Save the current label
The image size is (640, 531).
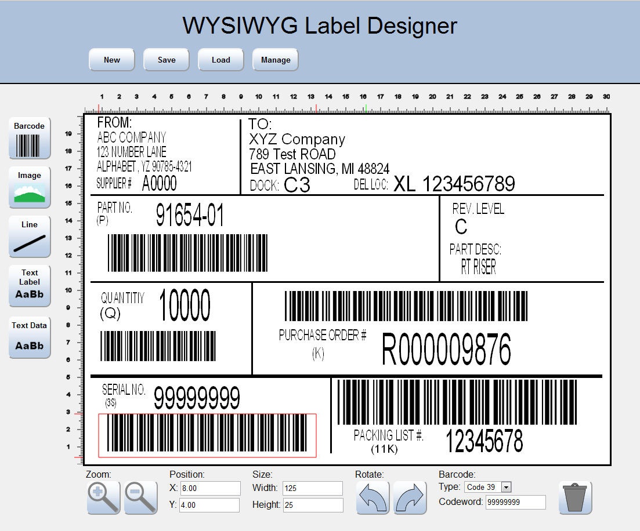[167, 60]
